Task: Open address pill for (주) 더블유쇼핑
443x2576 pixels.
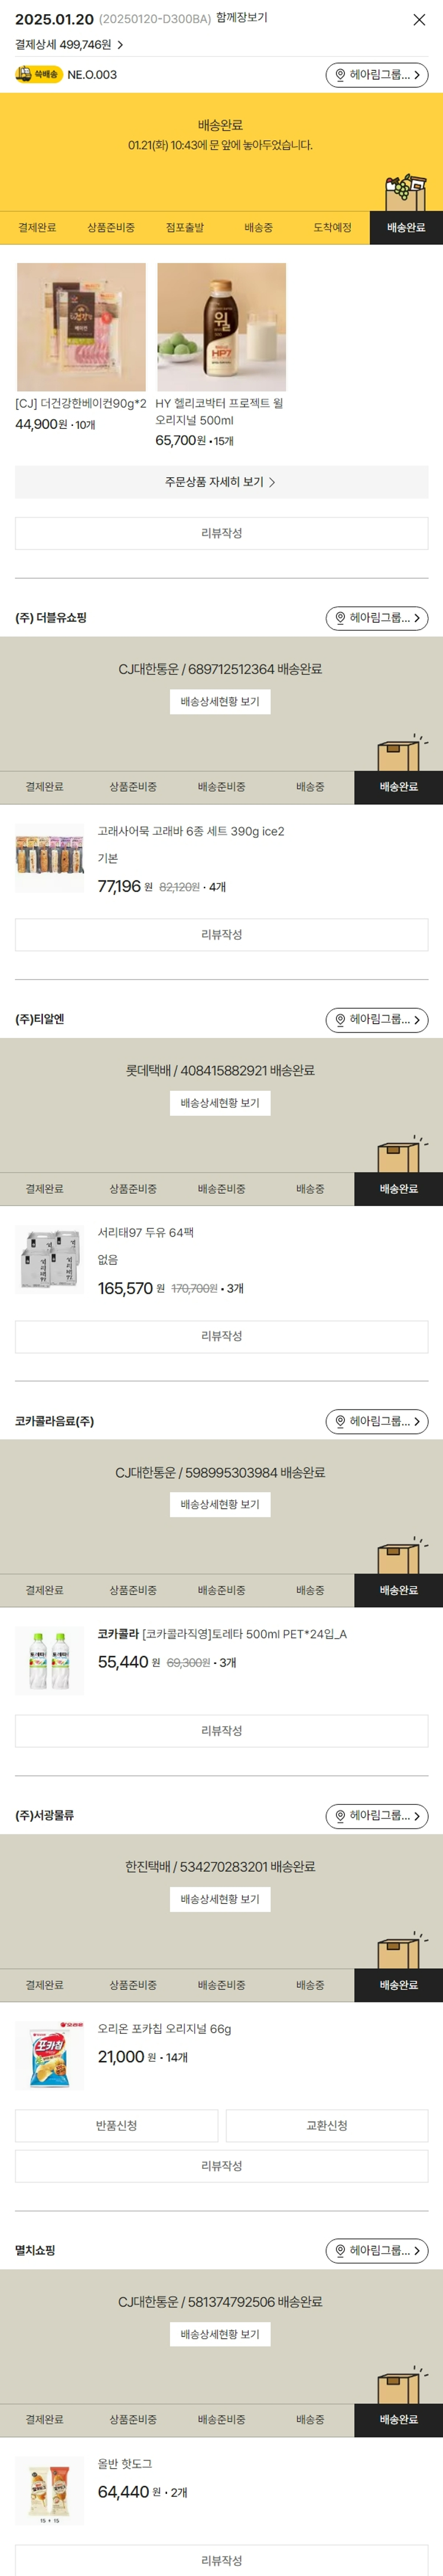Action: click(376, 618)
